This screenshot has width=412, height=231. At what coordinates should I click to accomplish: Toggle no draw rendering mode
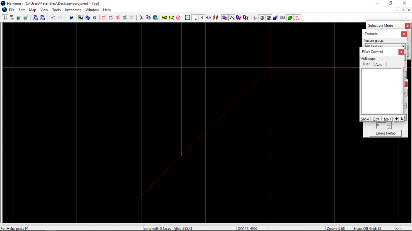click(297, 18)
